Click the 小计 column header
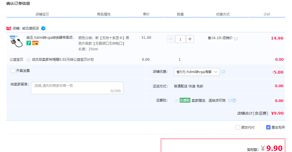The width and height of the screenshot is (292, 152). click(267, 14)
